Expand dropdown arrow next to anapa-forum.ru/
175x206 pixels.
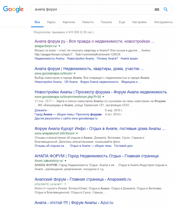59,46
